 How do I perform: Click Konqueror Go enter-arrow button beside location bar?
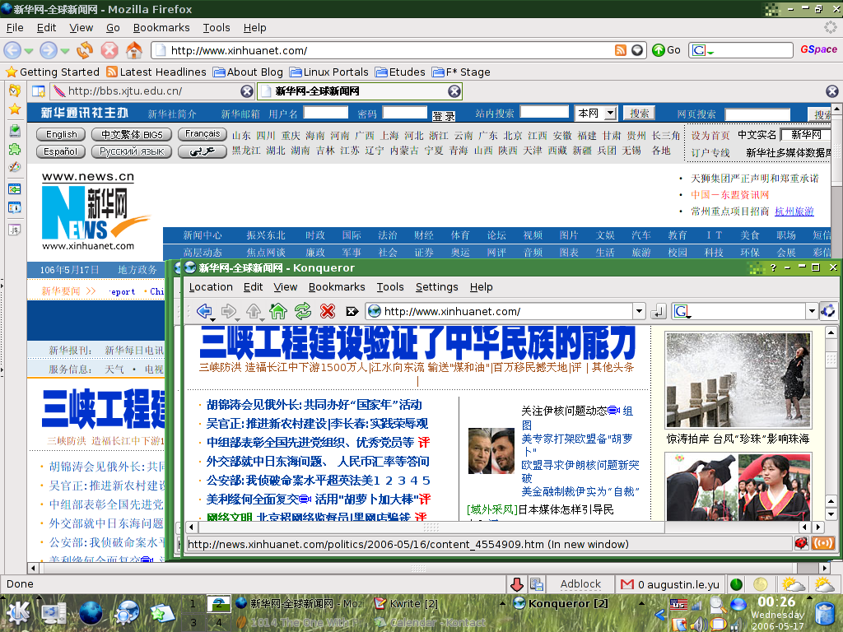658,310
